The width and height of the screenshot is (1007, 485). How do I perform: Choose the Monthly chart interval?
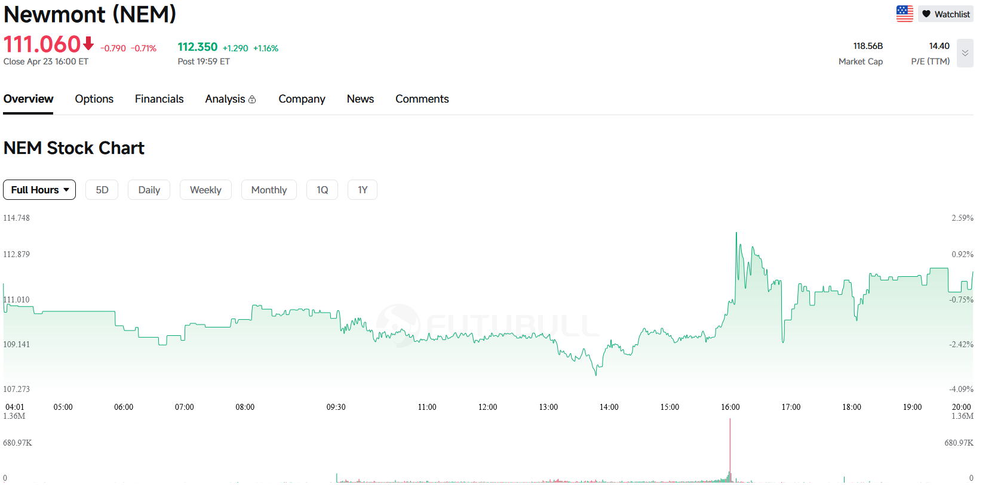point(269,190)
